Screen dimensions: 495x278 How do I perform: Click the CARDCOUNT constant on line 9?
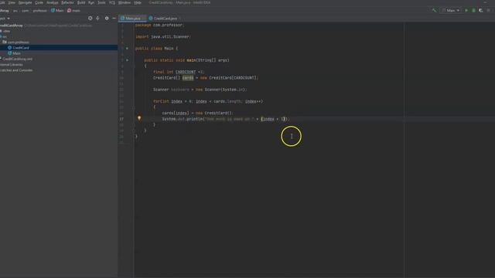[x=186, y=72]
